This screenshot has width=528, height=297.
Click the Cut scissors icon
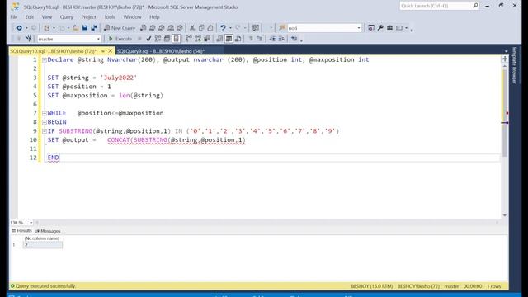(x=192, y=28)
